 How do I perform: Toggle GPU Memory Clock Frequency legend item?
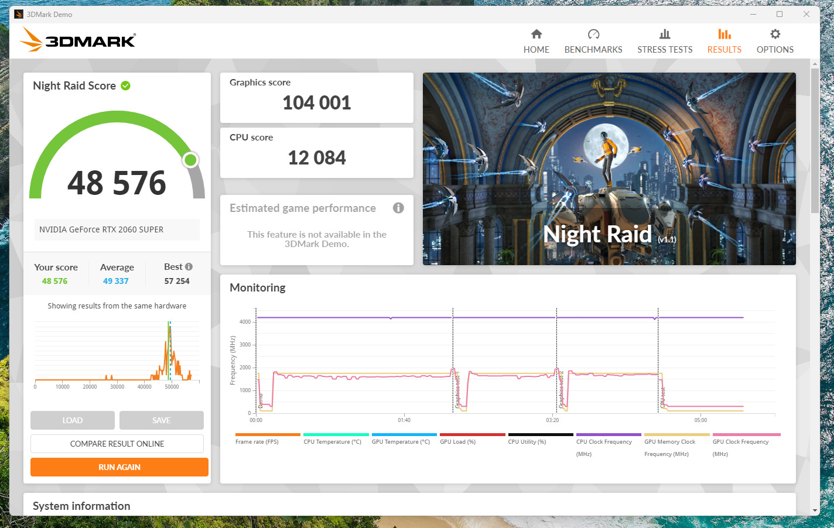tap(670, 448)
